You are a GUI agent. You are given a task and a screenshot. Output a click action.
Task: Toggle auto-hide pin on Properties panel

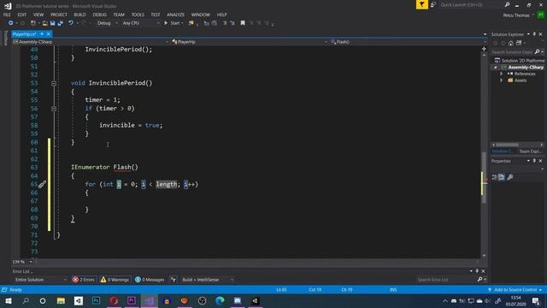tap(534, 161)
